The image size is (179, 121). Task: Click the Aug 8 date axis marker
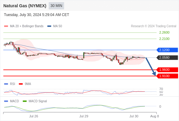[x=154, y=116]
